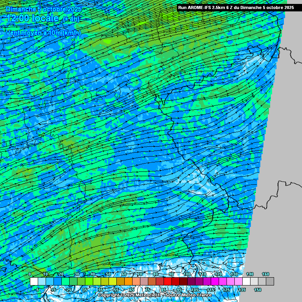Click the "Vent moyen à 10m (km/h)" caption
The width and height of the screenshot is (302, 302).
coord(43,33)
